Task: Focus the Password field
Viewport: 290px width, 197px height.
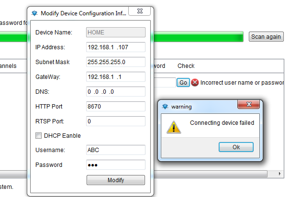Action: pyautogui.click(x=115, y=165)
